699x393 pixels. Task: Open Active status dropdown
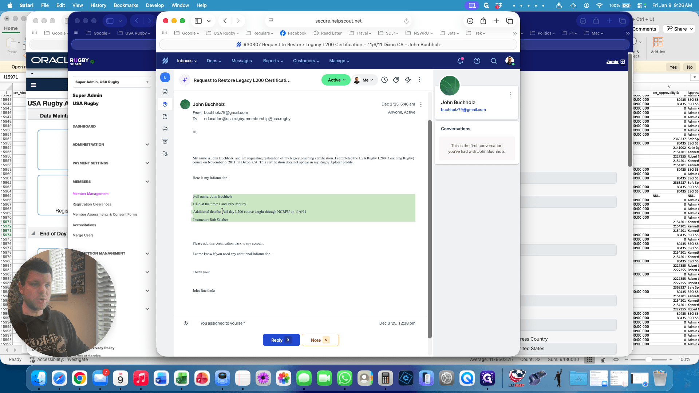pos(336,80)
